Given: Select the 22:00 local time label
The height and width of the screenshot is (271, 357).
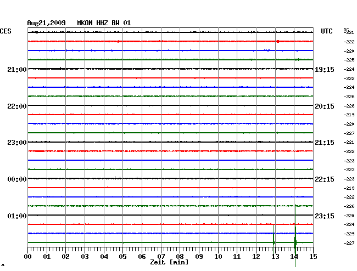Looking at the screenshot, I should (x=17, y=106).
